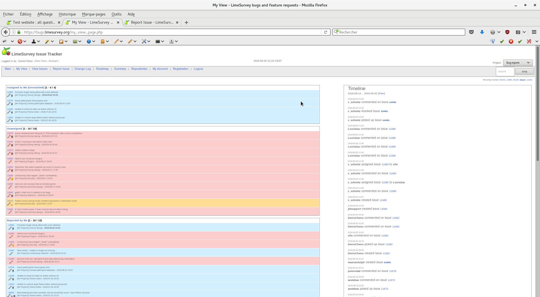Open the Firefox hamburger menu

[534, 32]
